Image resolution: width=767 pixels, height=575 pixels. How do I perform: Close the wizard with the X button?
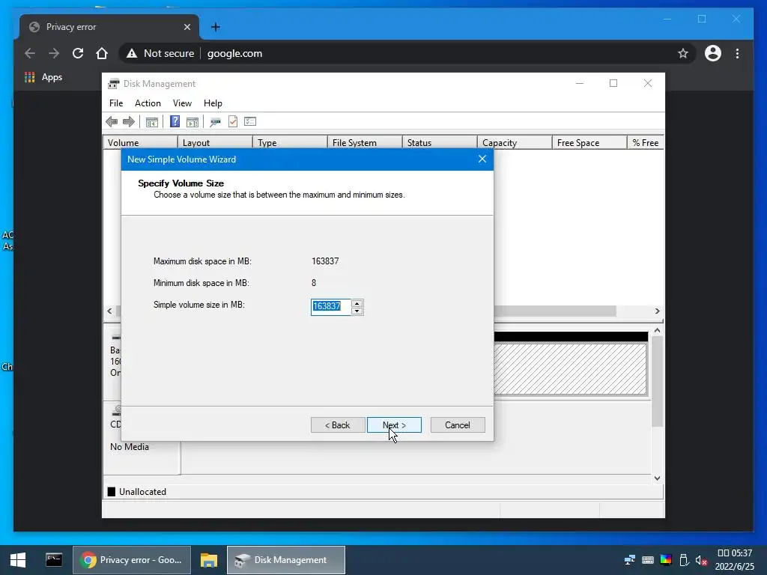pyautogui.click(x=482, y=159)
